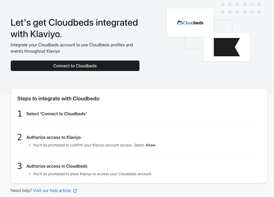Image resolution: width=274 pixels, height=197 pixels.
Task: Click the step text 'Select Connect to Cloudbeds'
Action: [x=57, y=114]
